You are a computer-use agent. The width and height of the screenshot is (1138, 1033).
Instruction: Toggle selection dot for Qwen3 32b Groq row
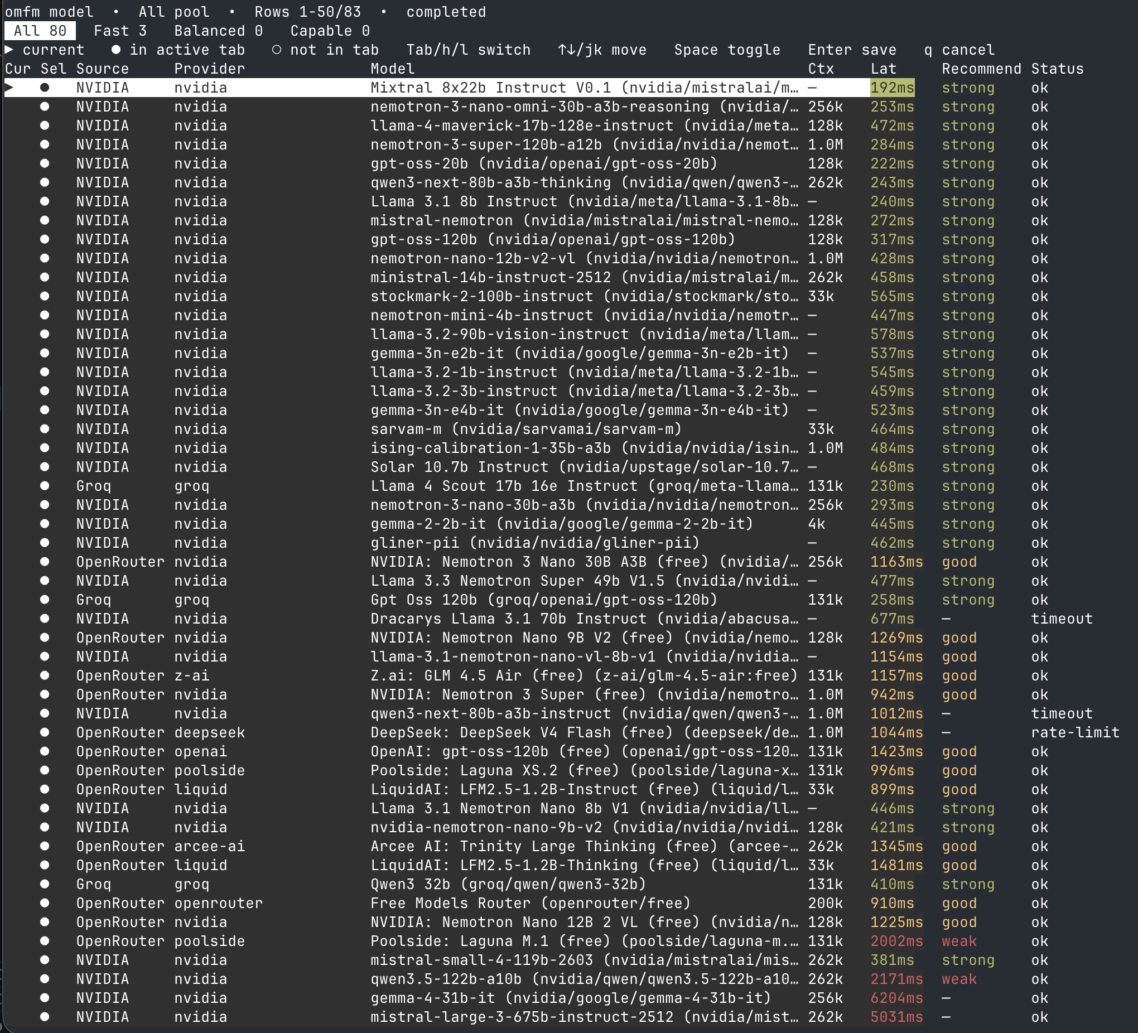tap(45, 884)
